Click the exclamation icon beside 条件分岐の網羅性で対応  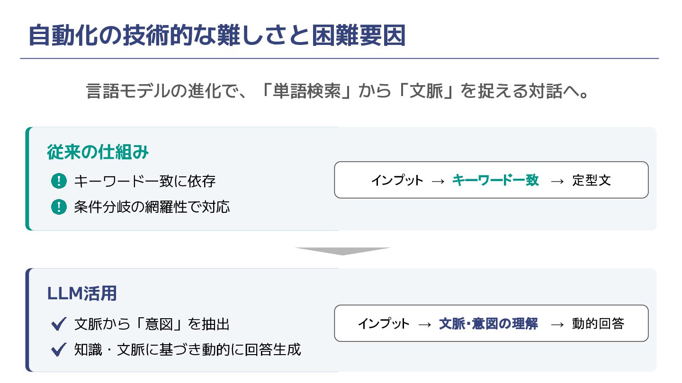coord(59,207)
